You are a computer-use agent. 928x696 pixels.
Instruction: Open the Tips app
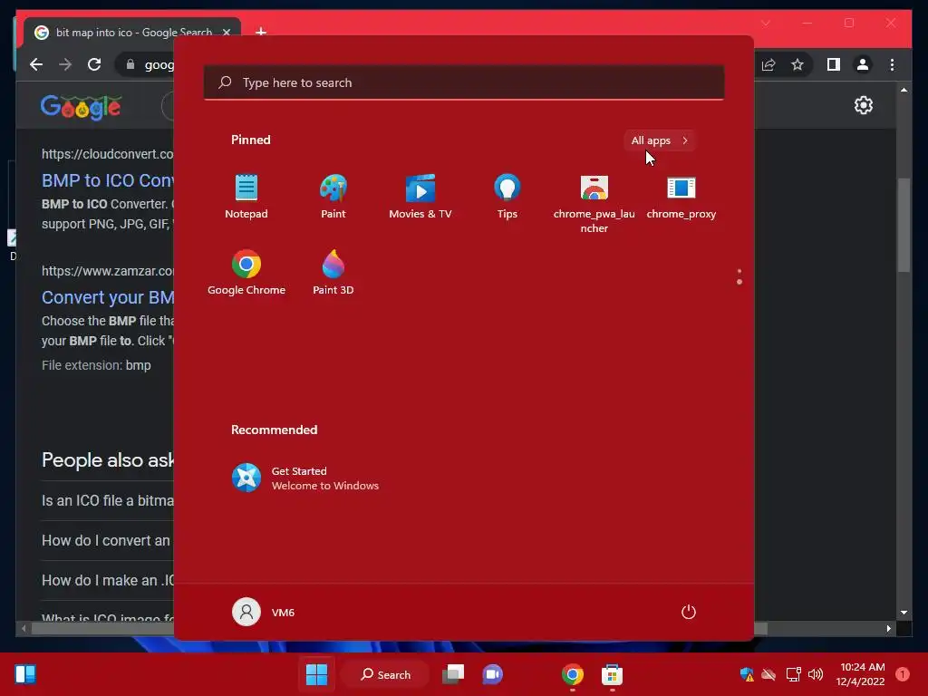(x=507, y=197)
